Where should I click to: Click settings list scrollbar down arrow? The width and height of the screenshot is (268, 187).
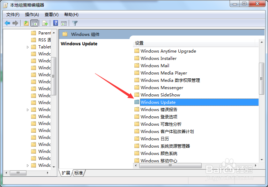(x=262, y=160)
